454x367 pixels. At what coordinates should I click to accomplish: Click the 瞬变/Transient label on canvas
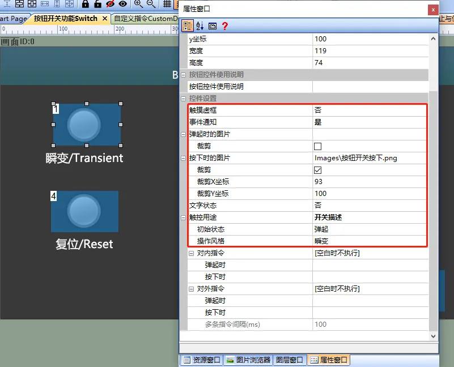point(84,158)
